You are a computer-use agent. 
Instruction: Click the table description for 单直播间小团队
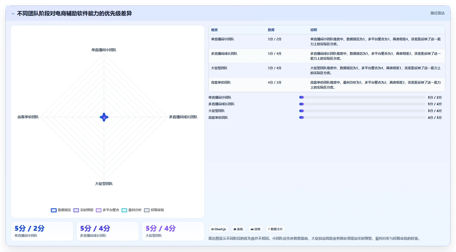click(x=375, y=42)
